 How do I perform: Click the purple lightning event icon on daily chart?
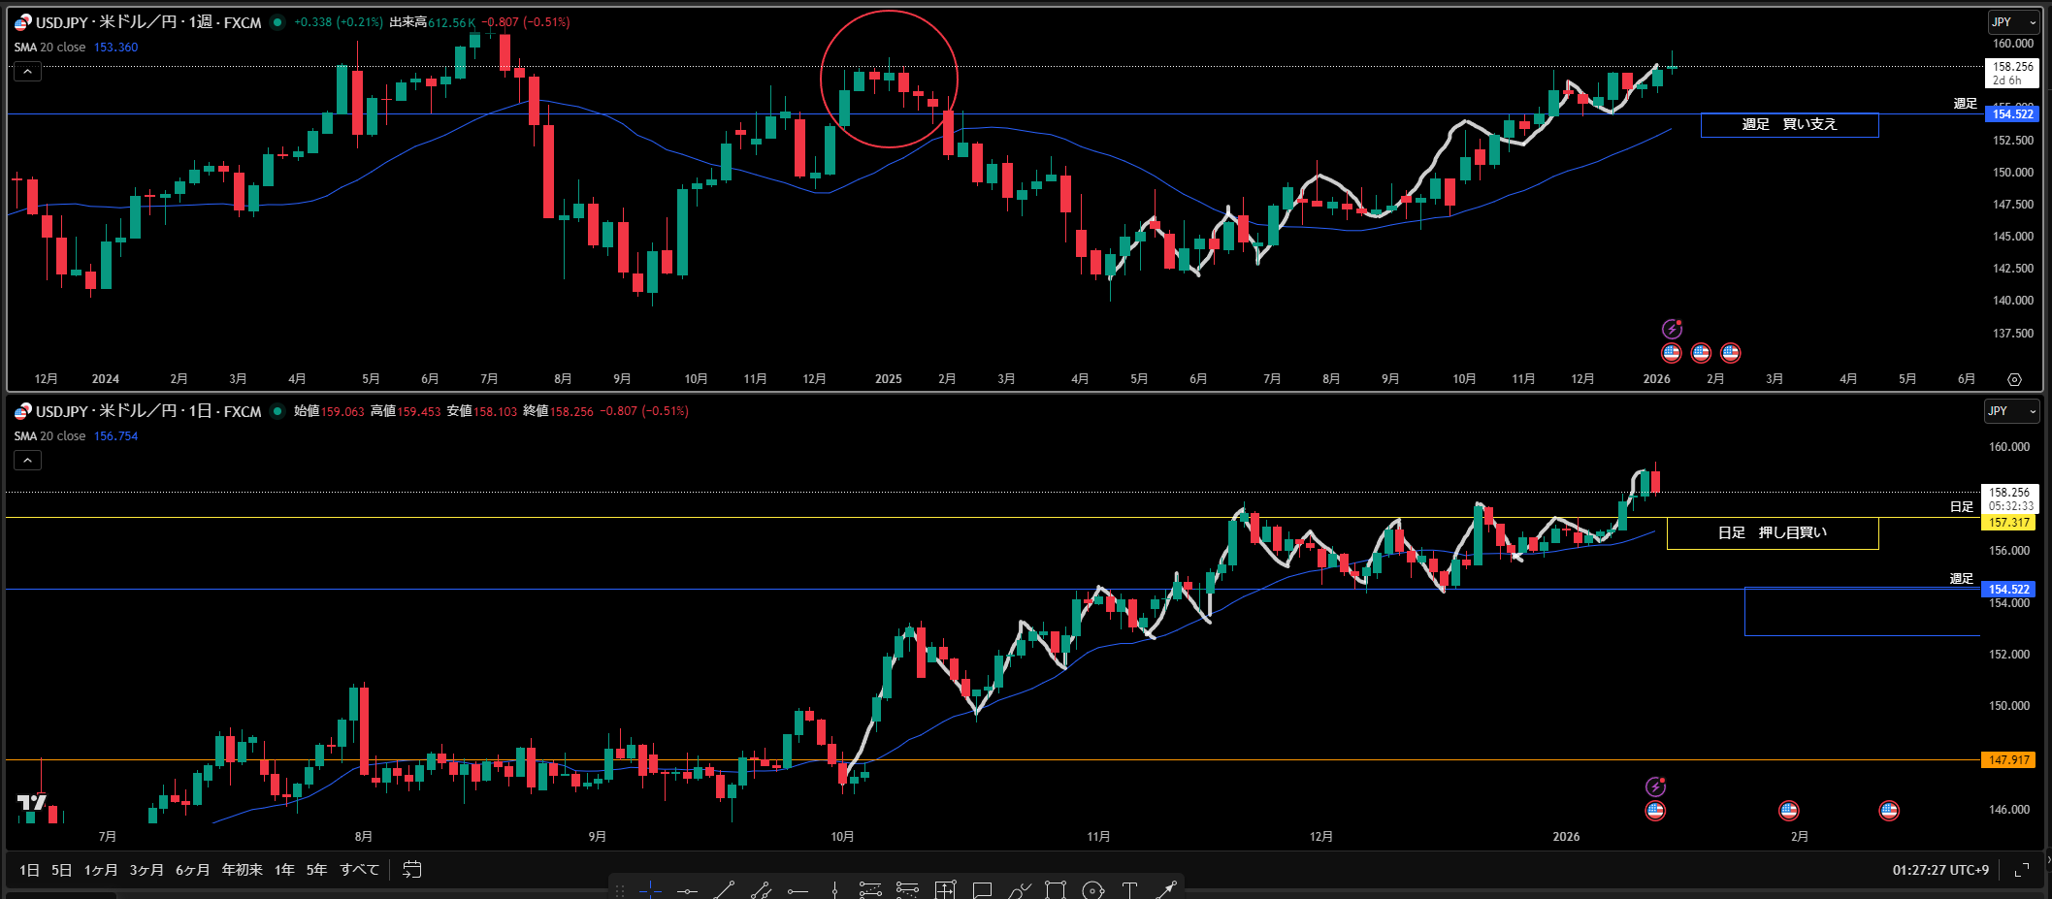(1655, 787)
